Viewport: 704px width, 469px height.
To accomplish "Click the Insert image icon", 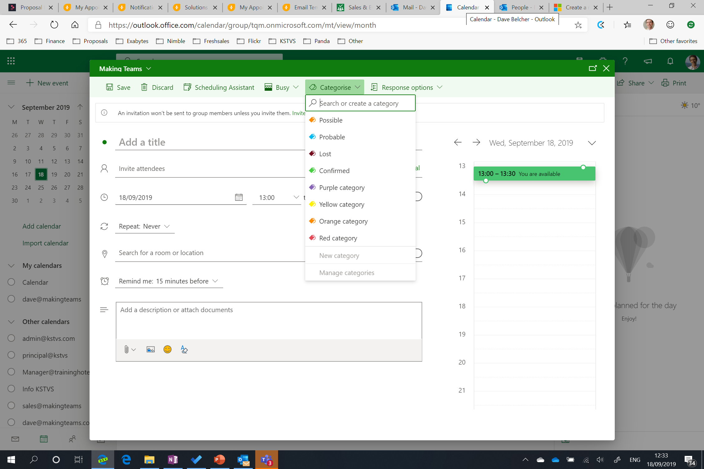I will tap(150, 350).
